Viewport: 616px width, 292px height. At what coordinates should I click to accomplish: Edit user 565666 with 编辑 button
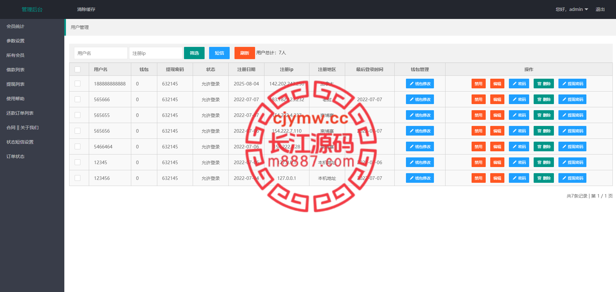pos(497,99)
